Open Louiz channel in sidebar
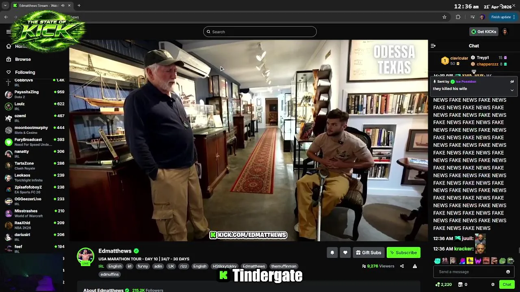Image resolution: width=520 pixels, height=292 pixels. 35,106
